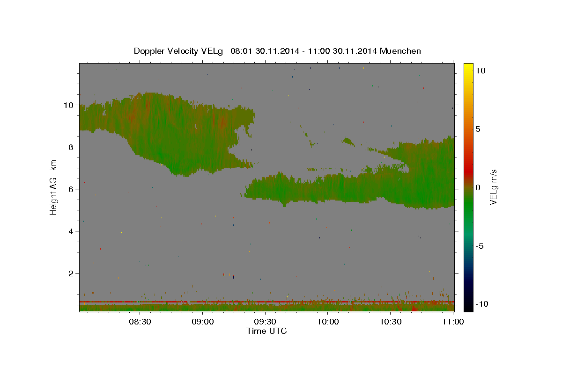This screenshot has width=562, height=374.
Task: Click the colorbar value 0 label
Action: tap(478, 187)
